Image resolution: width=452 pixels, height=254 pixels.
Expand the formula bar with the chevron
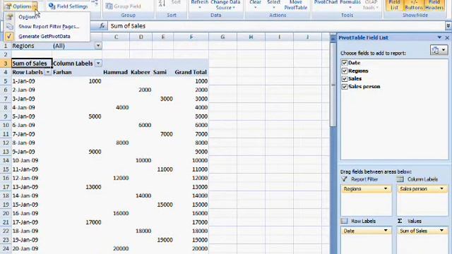pyautogui.click(x=448, y=26)
